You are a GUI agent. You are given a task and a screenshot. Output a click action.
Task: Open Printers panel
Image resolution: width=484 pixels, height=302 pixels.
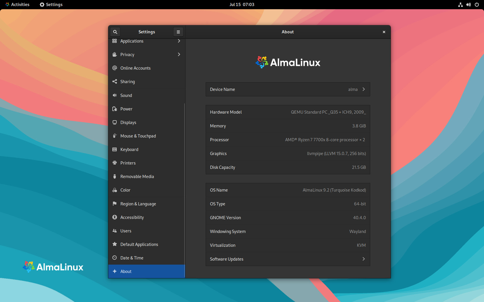(147, 163)
